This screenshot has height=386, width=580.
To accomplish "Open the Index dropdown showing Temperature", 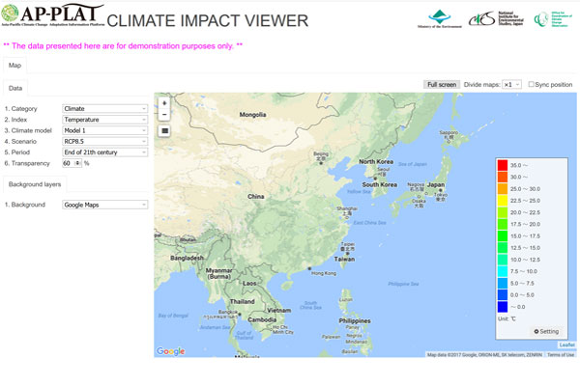I will pyautogui.click(x=104, y=120).
